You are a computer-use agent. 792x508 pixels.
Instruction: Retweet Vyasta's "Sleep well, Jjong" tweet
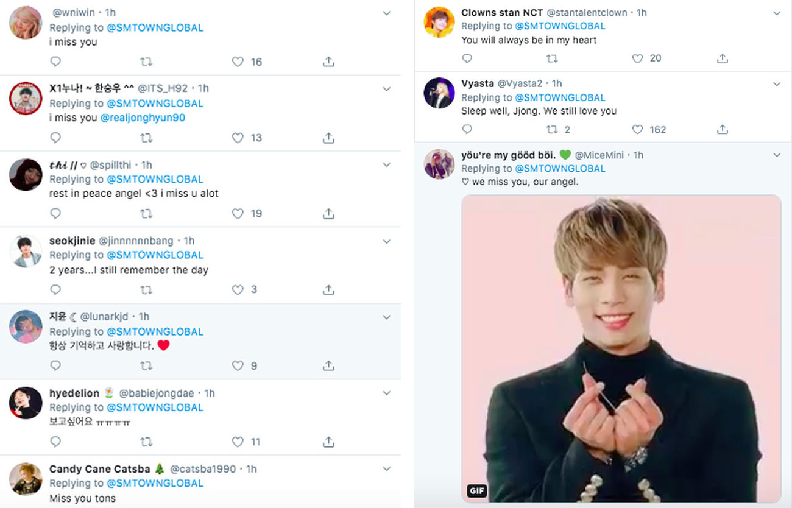pyautogui.click(x=552, y=129)
